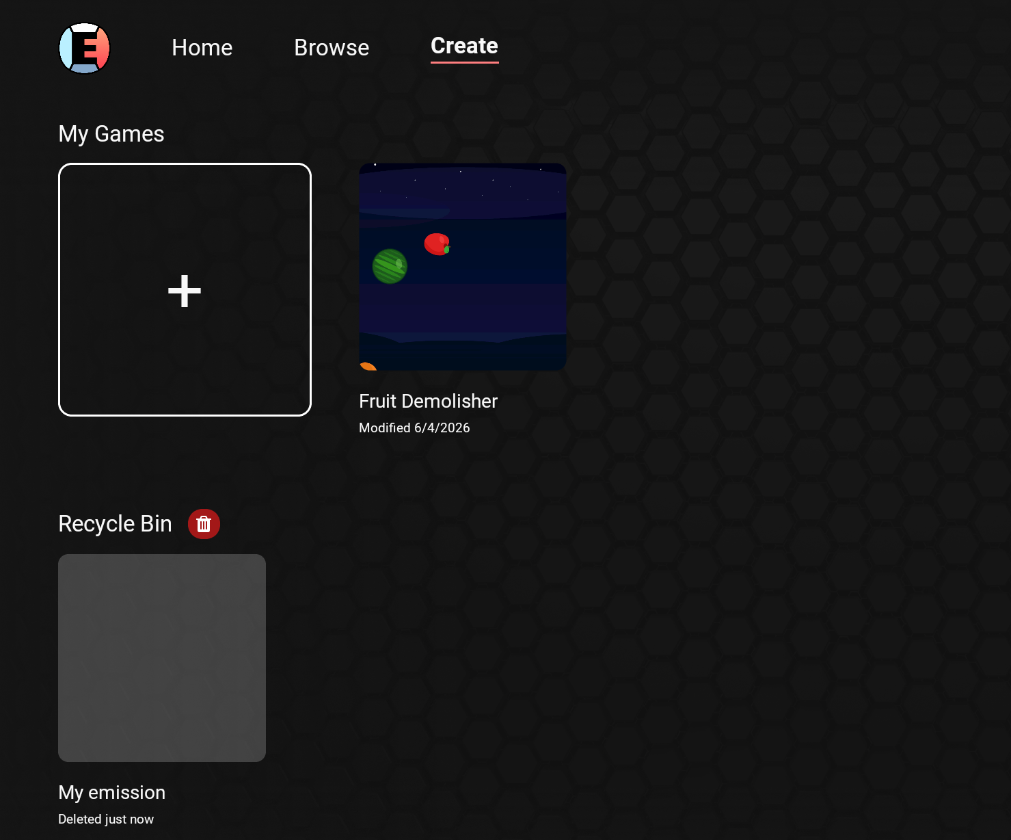1011x840 pixels.
Task: Click the circular E logo icon
Action: tap(85, 48)
